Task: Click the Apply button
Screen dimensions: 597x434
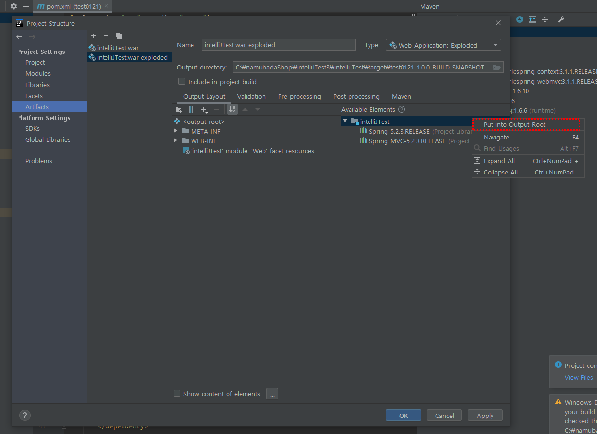Action: coord(485,416)
